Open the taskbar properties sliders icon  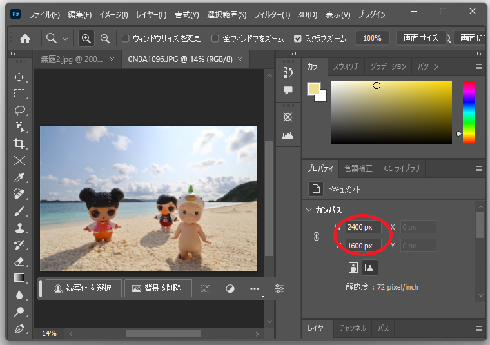pyautogui.click(x=279, y=288)
